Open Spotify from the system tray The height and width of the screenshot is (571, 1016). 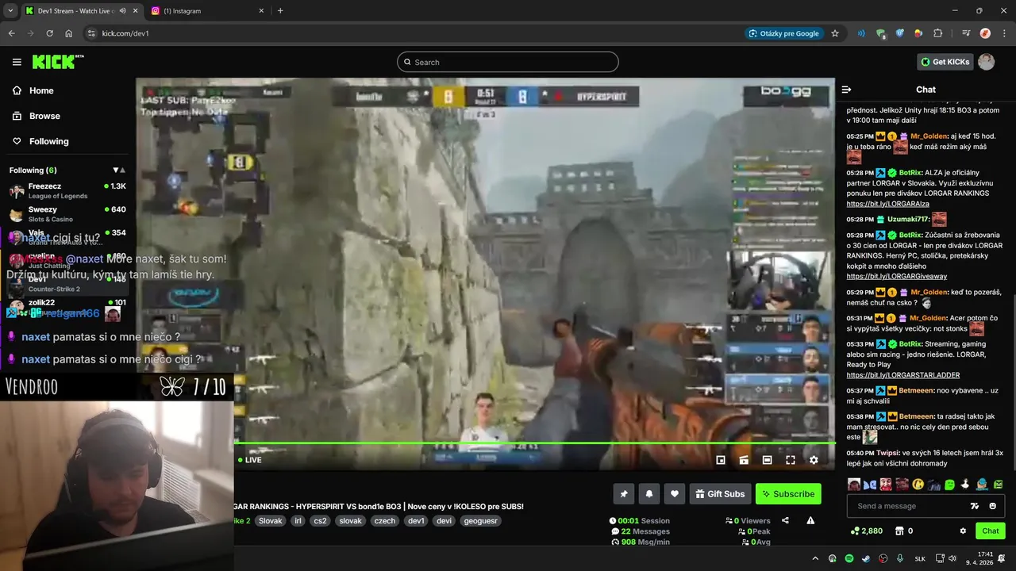(849, 558)
